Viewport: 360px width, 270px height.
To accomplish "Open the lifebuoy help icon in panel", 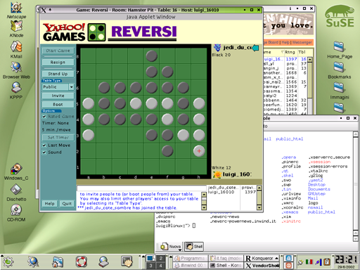I will pos(82,262).
